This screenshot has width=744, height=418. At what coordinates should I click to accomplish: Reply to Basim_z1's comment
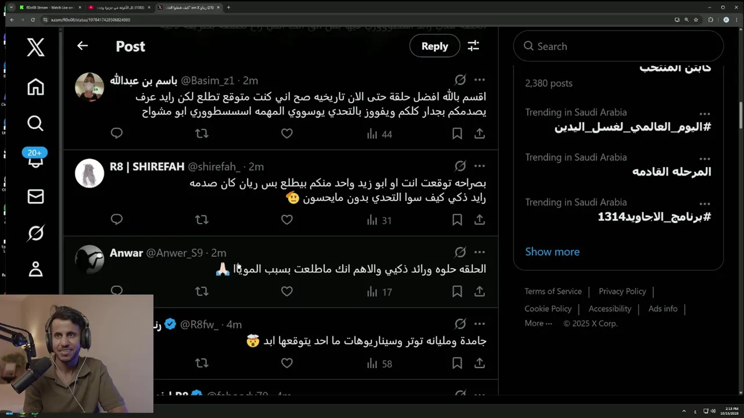click(117, 134)
